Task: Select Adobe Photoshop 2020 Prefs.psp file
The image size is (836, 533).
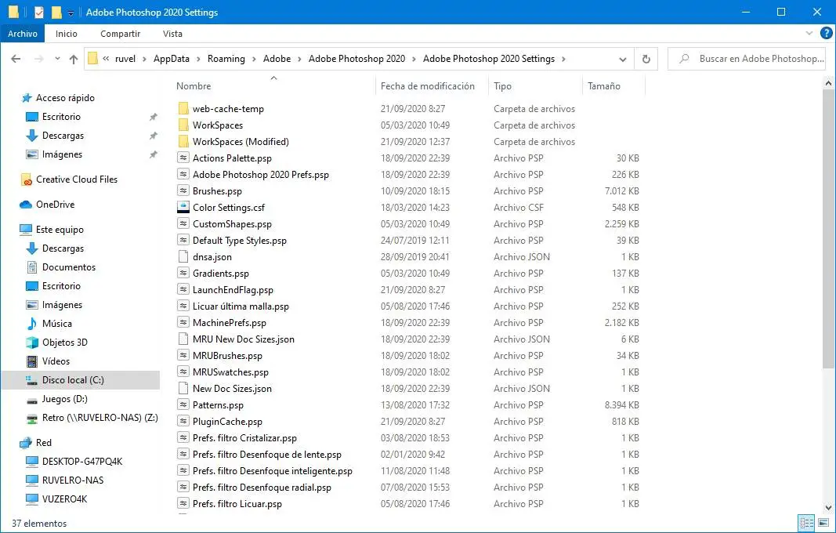Action: coord(261,175)
